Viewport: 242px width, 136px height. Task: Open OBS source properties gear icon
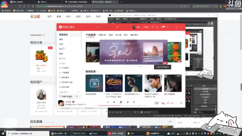pyautogui.click(x=142, y=112)
